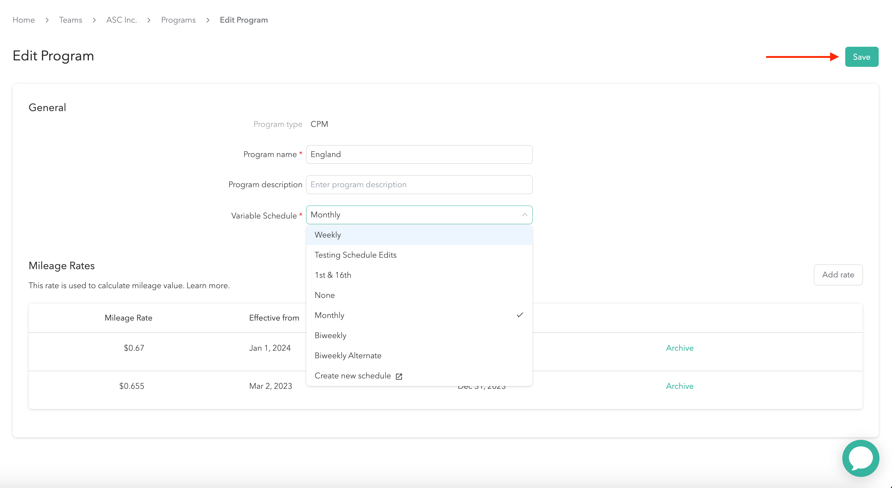Select the checked Monthly option
This screenshot has height=488, width=892.
pyautogui.click(x=329, y=316)
